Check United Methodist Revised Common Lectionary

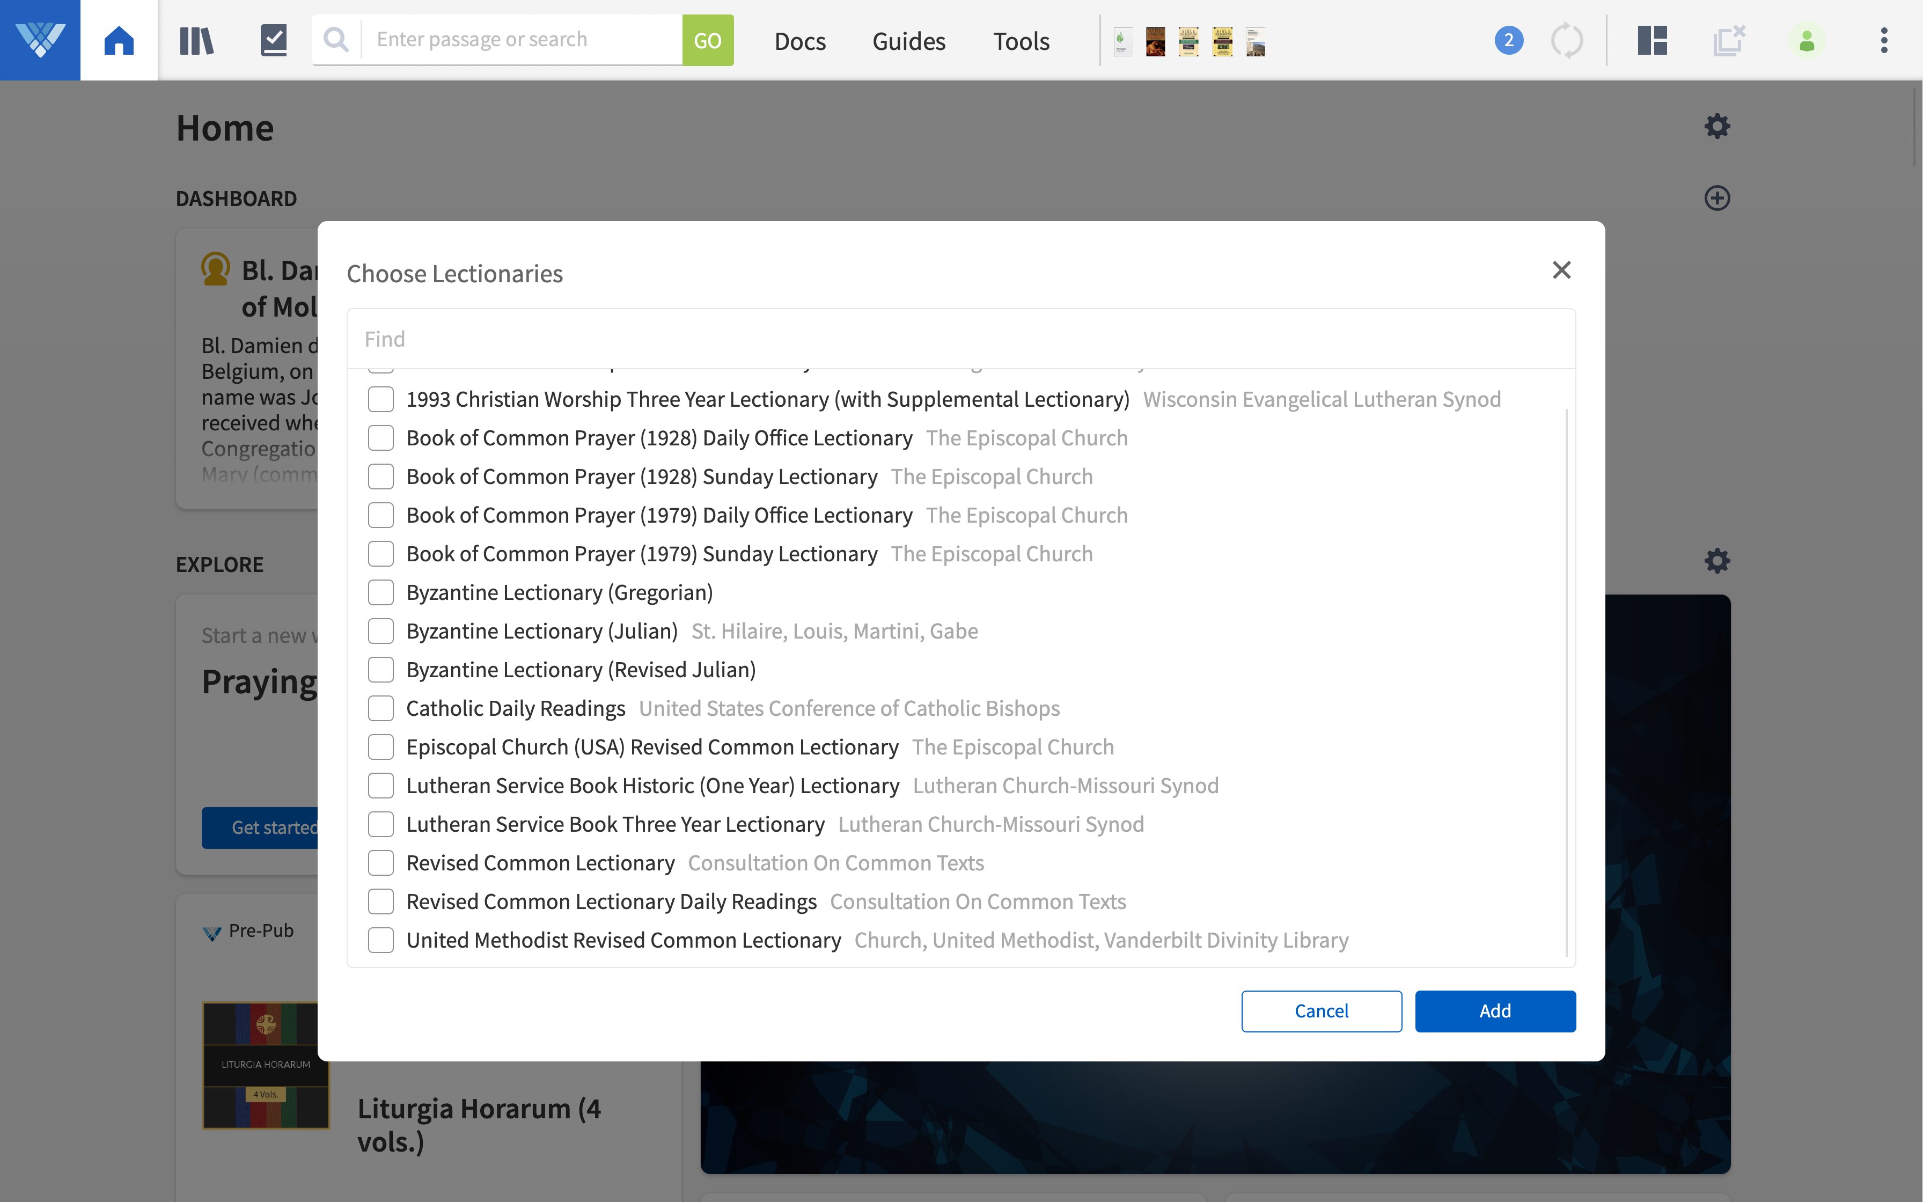pyautogui.click(x=380, y=941)
